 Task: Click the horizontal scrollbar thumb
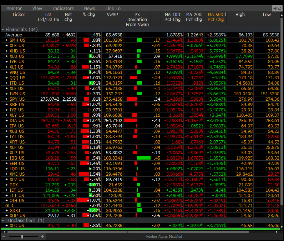(x=128, y=232)
